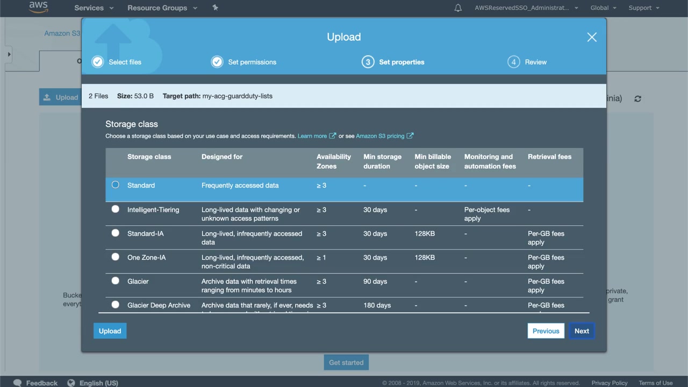
Task: Open the Amazon S3 pricing link
Action: (380, 136)
